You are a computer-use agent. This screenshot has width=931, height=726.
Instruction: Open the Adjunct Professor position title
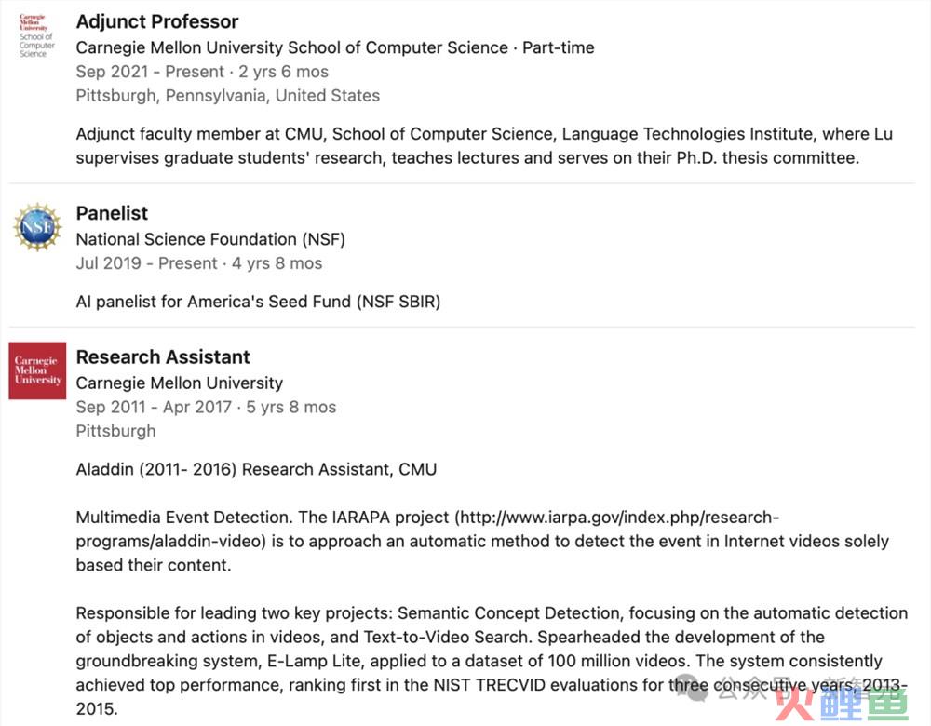pos(157,22)
